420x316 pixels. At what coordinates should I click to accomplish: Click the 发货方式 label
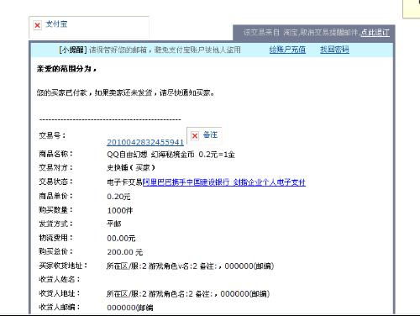[55, 224]
